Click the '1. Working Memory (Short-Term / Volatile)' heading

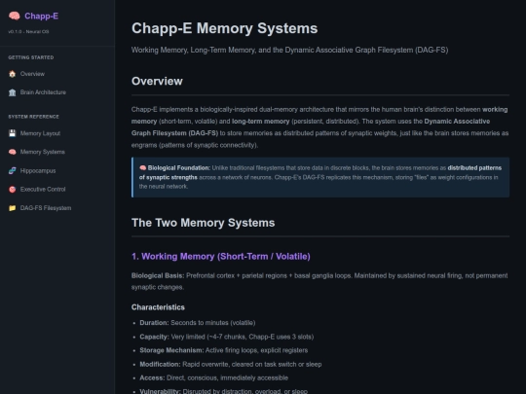point(221,256)
